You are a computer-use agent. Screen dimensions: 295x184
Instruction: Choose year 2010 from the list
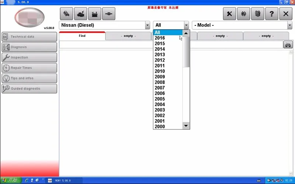[168, 71]
